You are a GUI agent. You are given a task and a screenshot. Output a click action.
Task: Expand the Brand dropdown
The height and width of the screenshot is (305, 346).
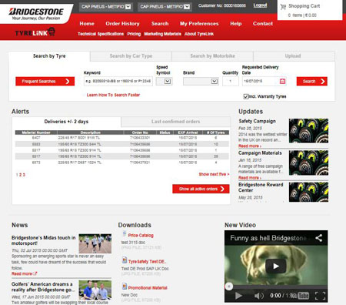coord(201,82)
